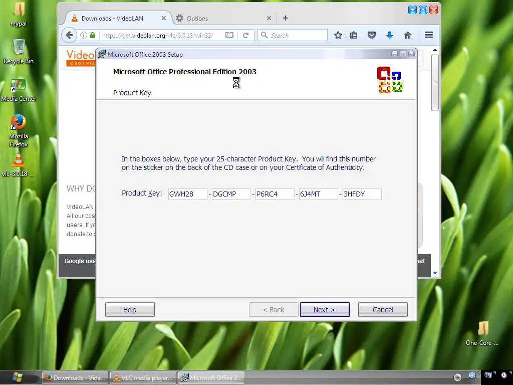Image resolution: width=513 pixels, height=385 pixels.
Task: Click the fifth Product Key box 3HFDY
Action: tap(362, 194)
